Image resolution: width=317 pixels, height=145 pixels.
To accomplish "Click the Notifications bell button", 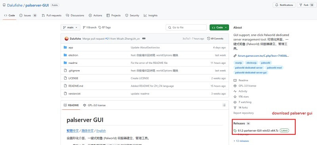I will [x=284, y=5].
